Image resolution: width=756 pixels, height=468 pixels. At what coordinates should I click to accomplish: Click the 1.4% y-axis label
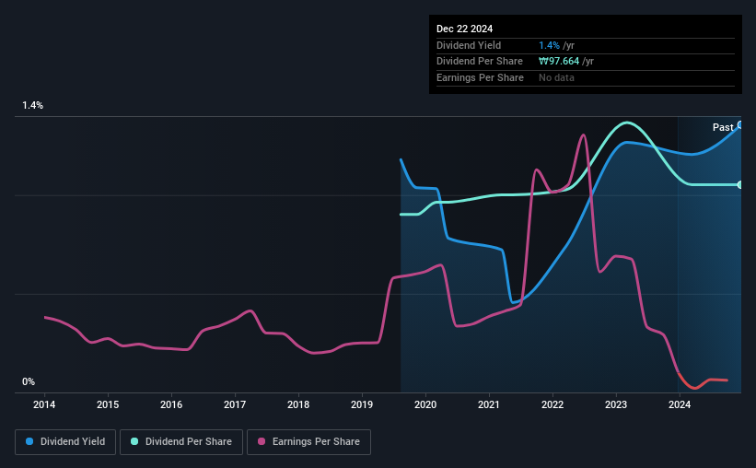pyautogui.click(x=32, y=105)
